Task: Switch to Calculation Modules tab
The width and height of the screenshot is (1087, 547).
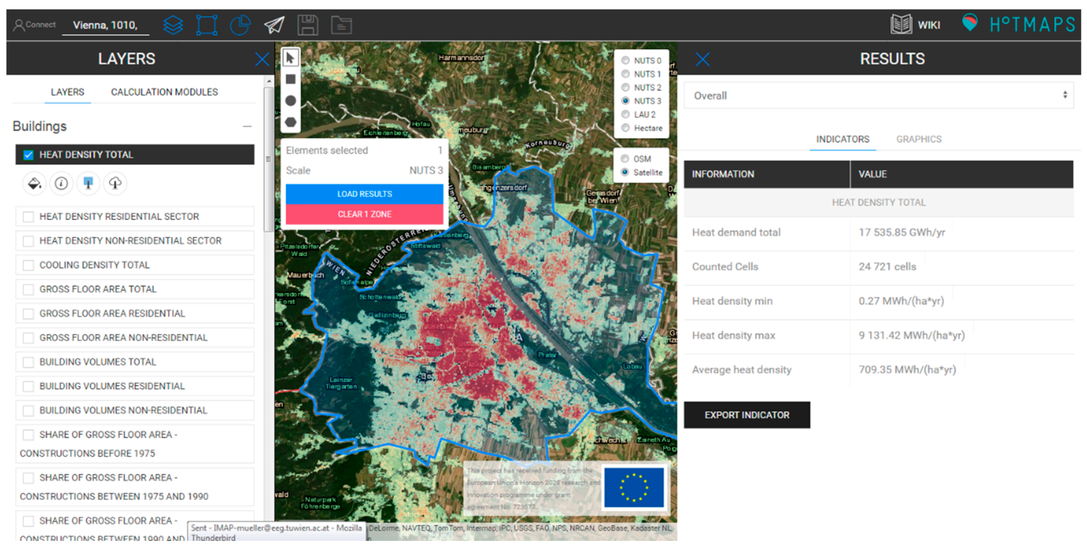Action: click(164, 92)
